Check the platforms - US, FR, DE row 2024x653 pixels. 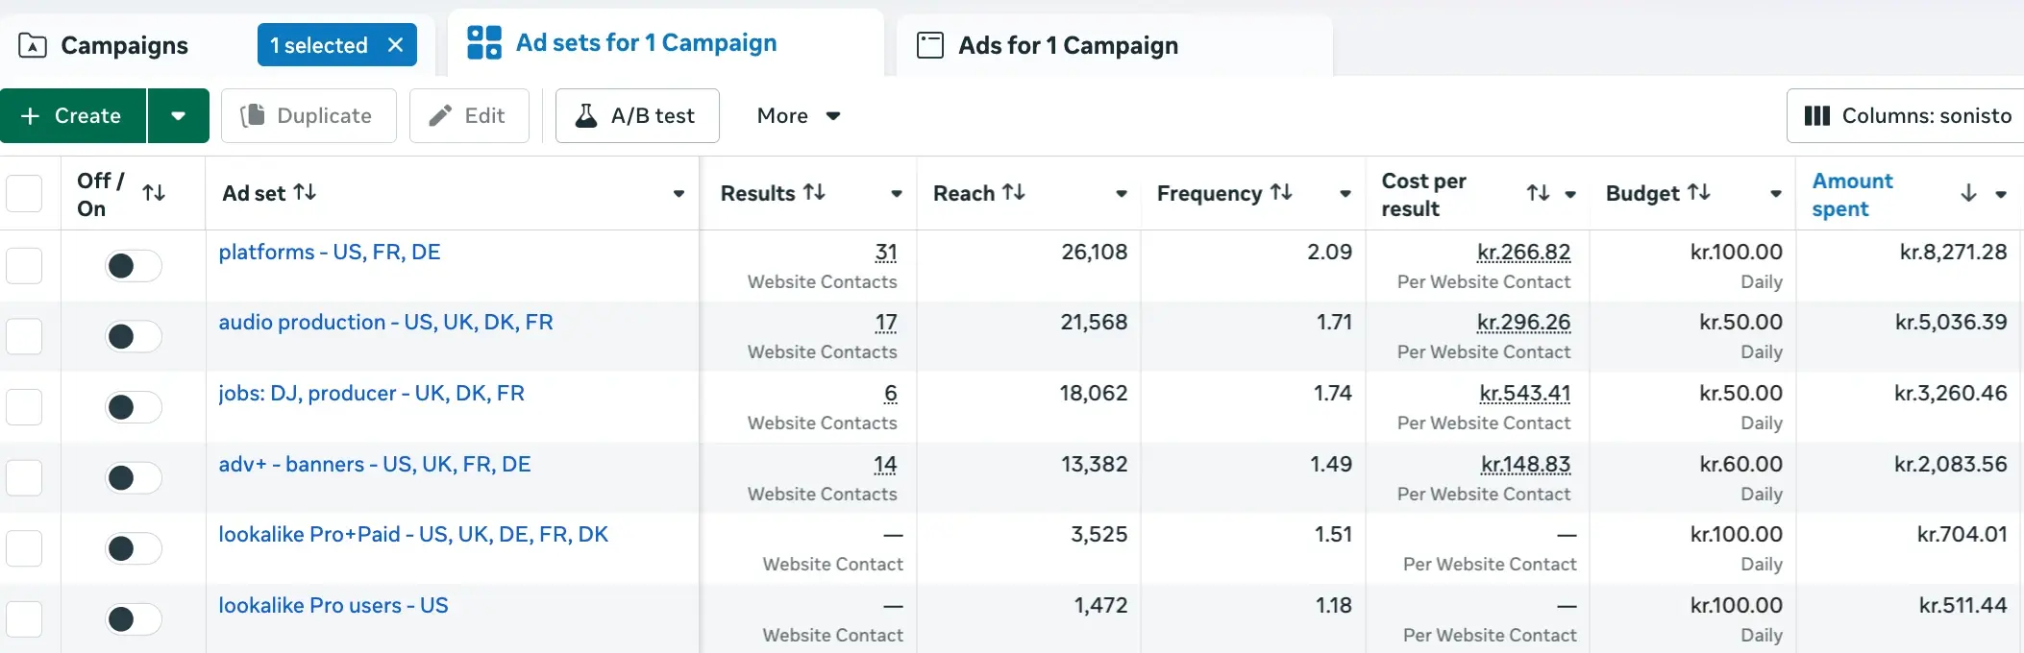24,266
